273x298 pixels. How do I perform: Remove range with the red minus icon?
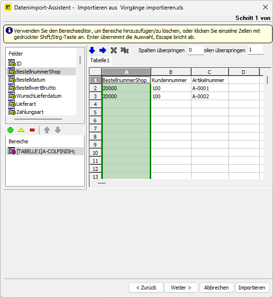click(32, 130)
